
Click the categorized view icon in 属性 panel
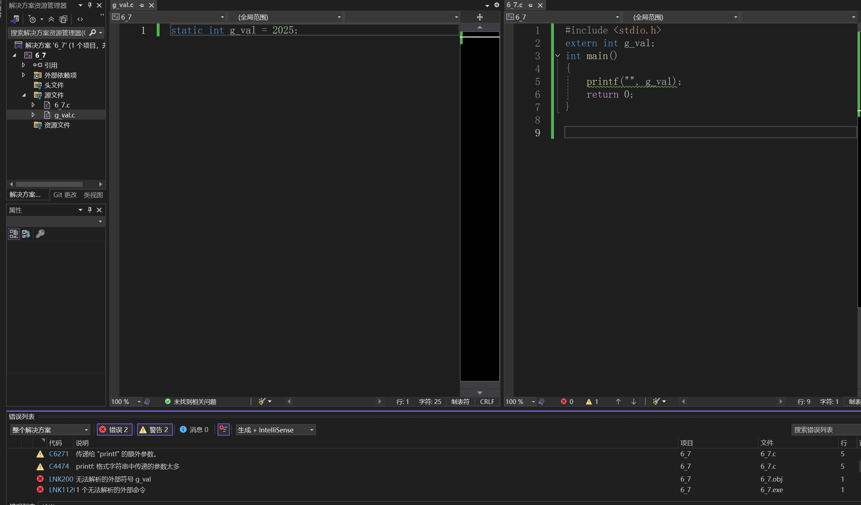pos(14,234)
